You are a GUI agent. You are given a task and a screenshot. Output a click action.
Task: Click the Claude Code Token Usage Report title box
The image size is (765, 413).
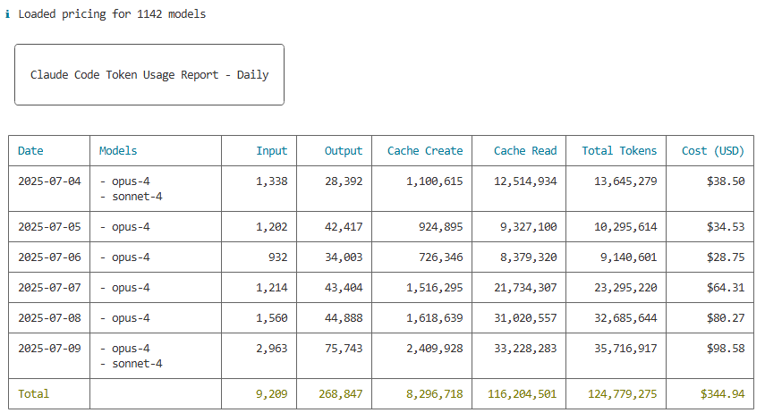coord(149,75)
